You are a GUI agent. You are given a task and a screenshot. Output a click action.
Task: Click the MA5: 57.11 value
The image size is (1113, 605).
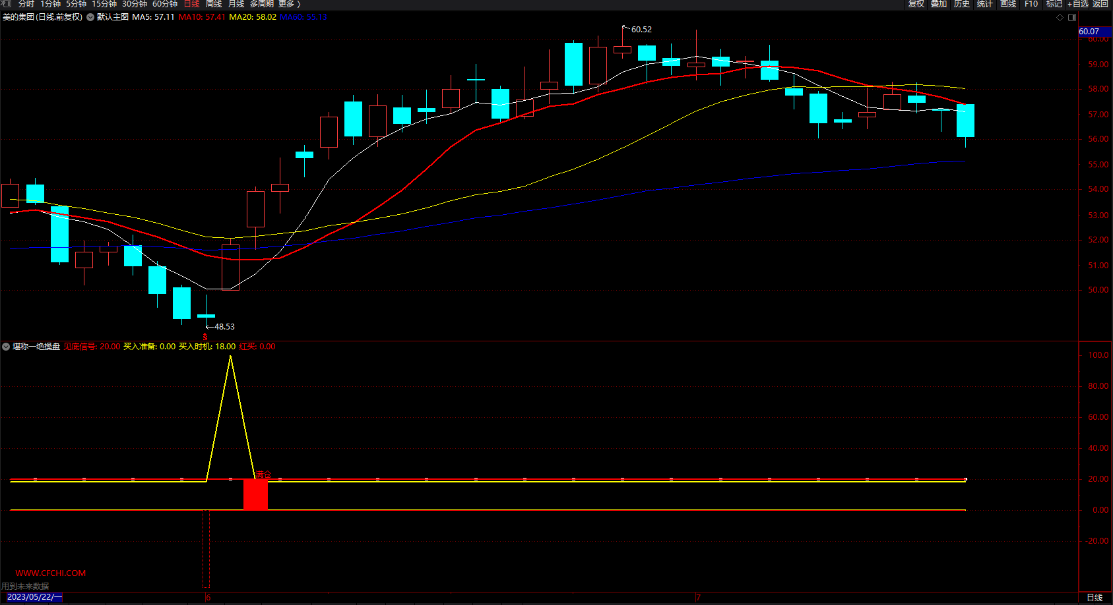(x=153, y=17)
